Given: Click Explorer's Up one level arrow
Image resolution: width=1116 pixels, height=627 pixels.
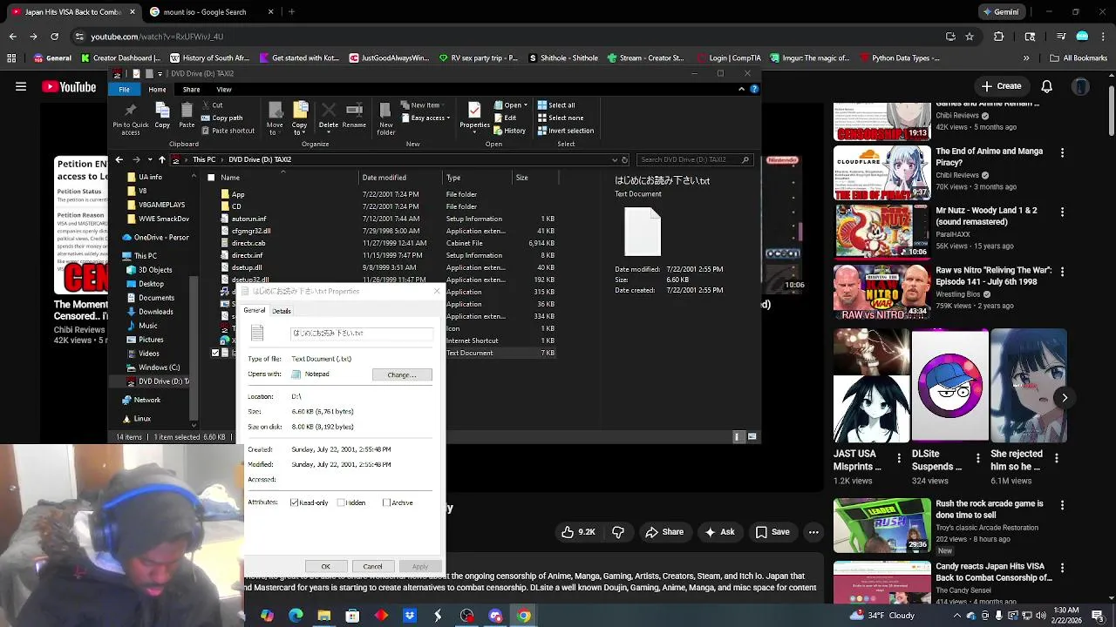Looking at the screenshot, I should tap(161, 159).
